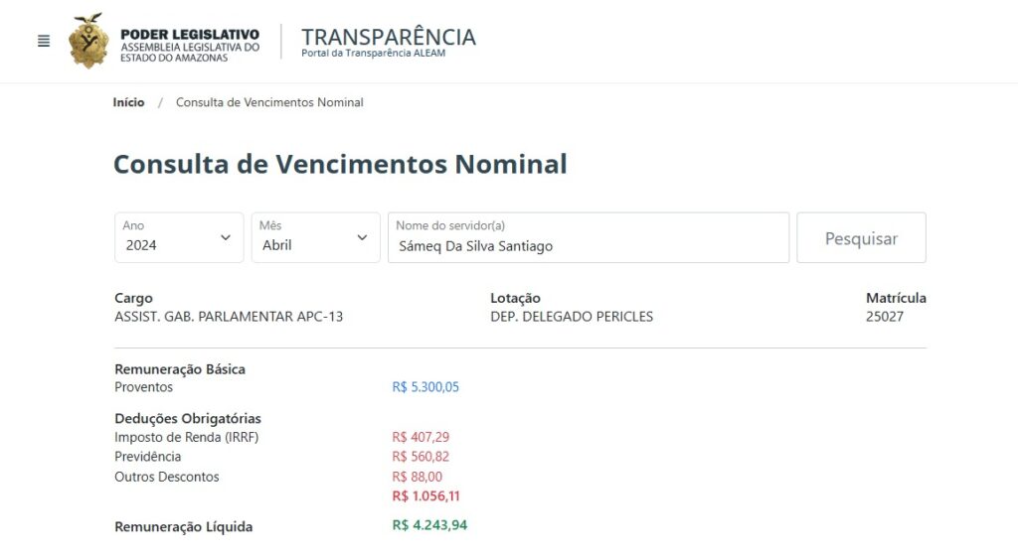Click the Proventos value R$ 5.300,05
Image resolution: width=1018 pixels, height=557 pixels.
click(x=425, y=387)
